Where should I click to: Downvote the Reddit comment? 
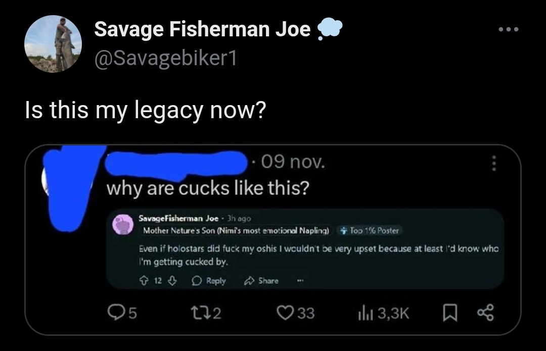pyautogui.click(x=172, y=281)
